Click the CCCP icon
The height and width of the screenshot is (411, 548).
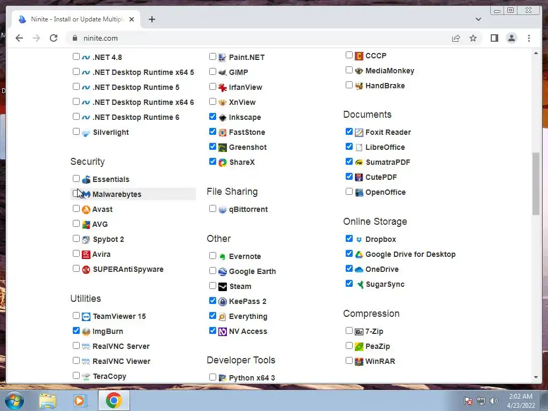pyautogui.click(x=359, y=56)
